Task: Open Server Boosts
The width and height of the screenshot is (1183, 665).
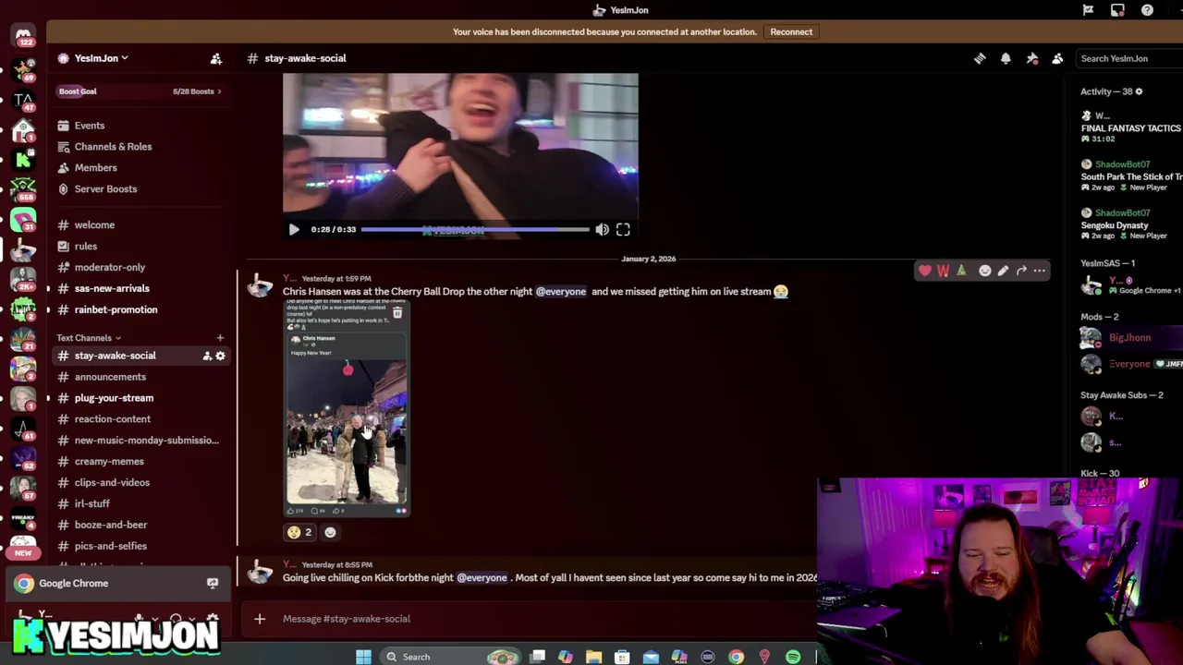Action: 105,189
